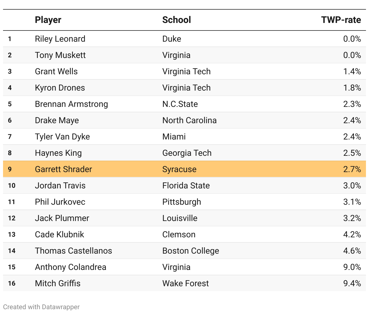Click the TWP-rate column header
The image size is (369, 314).
coord(341,20)
